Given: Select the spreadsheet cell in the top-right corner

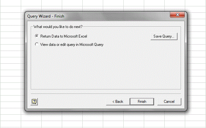Looking at the screenshot, I should coord(195,2).
